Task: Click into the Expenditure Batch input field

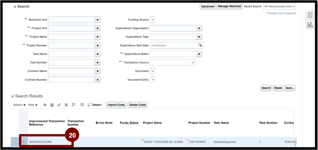Action: pos(173,54)
